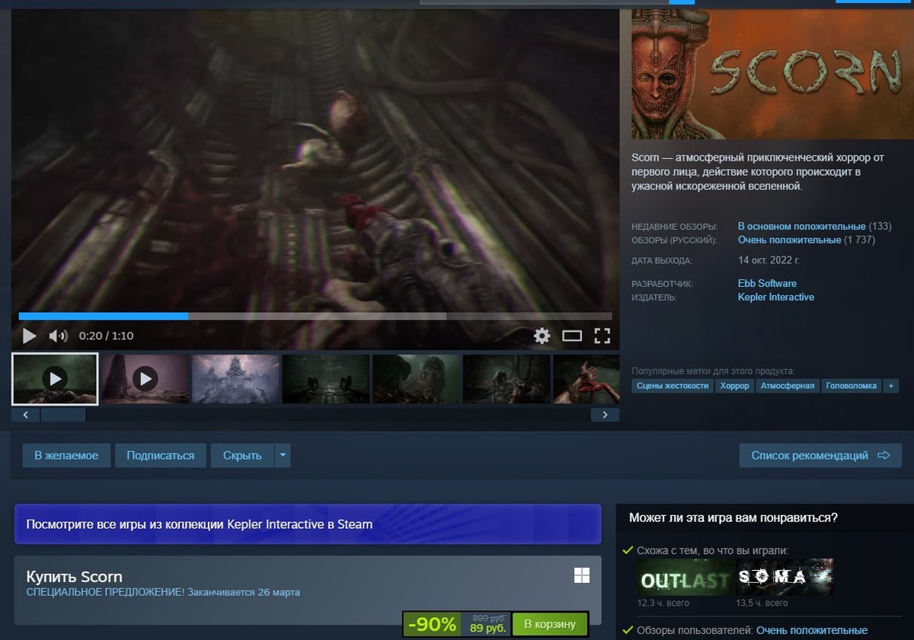The image size is (914, 640).
Task: Enter fullscreen video mode
Action: pyautogui.click(x=602, y=336)
